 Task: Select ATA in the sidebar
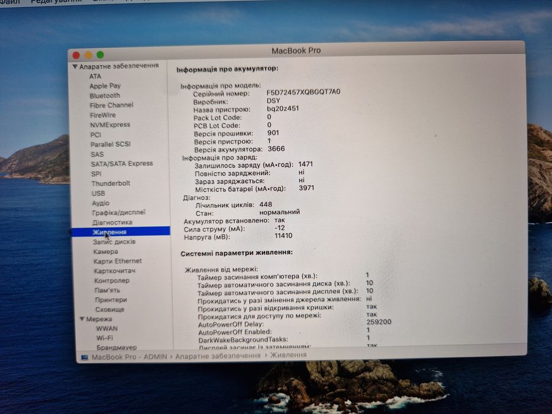(95, 76)
